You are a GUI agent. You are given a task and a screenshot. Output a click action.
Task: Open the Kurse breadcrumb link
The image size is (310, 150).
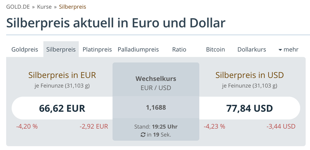click(x=44, y=7)
